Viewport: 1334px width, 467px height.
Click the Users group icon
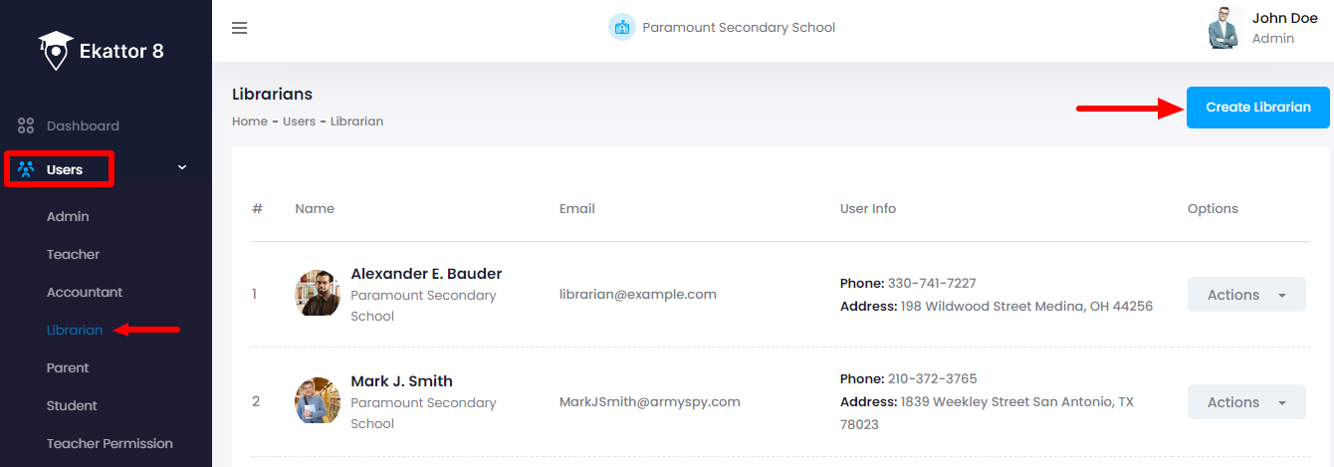click(x=26, y=169)
